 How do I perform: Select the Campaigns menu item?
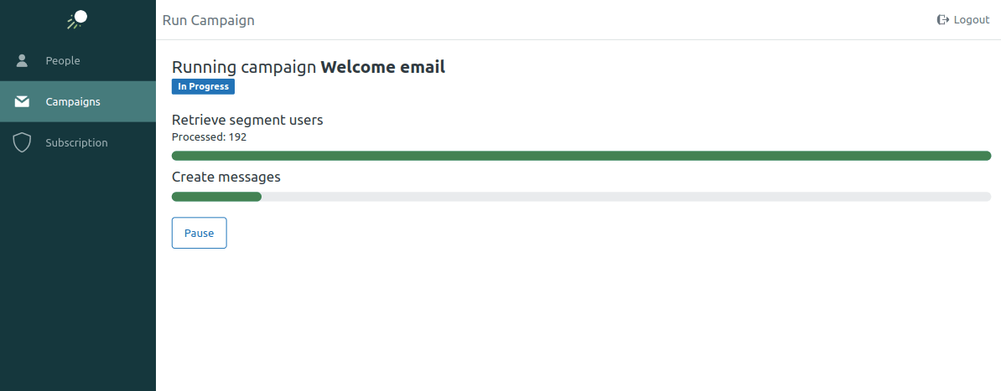tap(78, 101)
